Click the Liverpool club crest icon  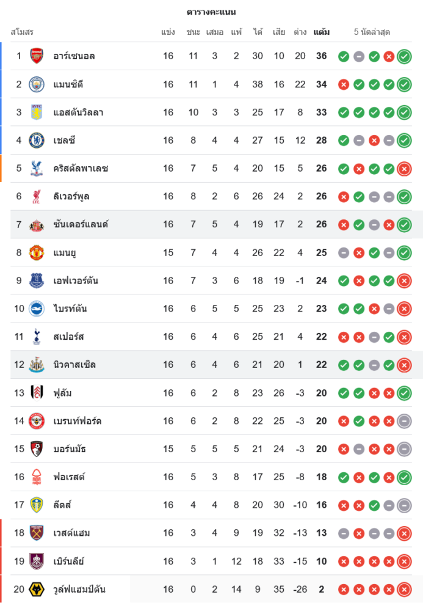(x=37, y=197)
